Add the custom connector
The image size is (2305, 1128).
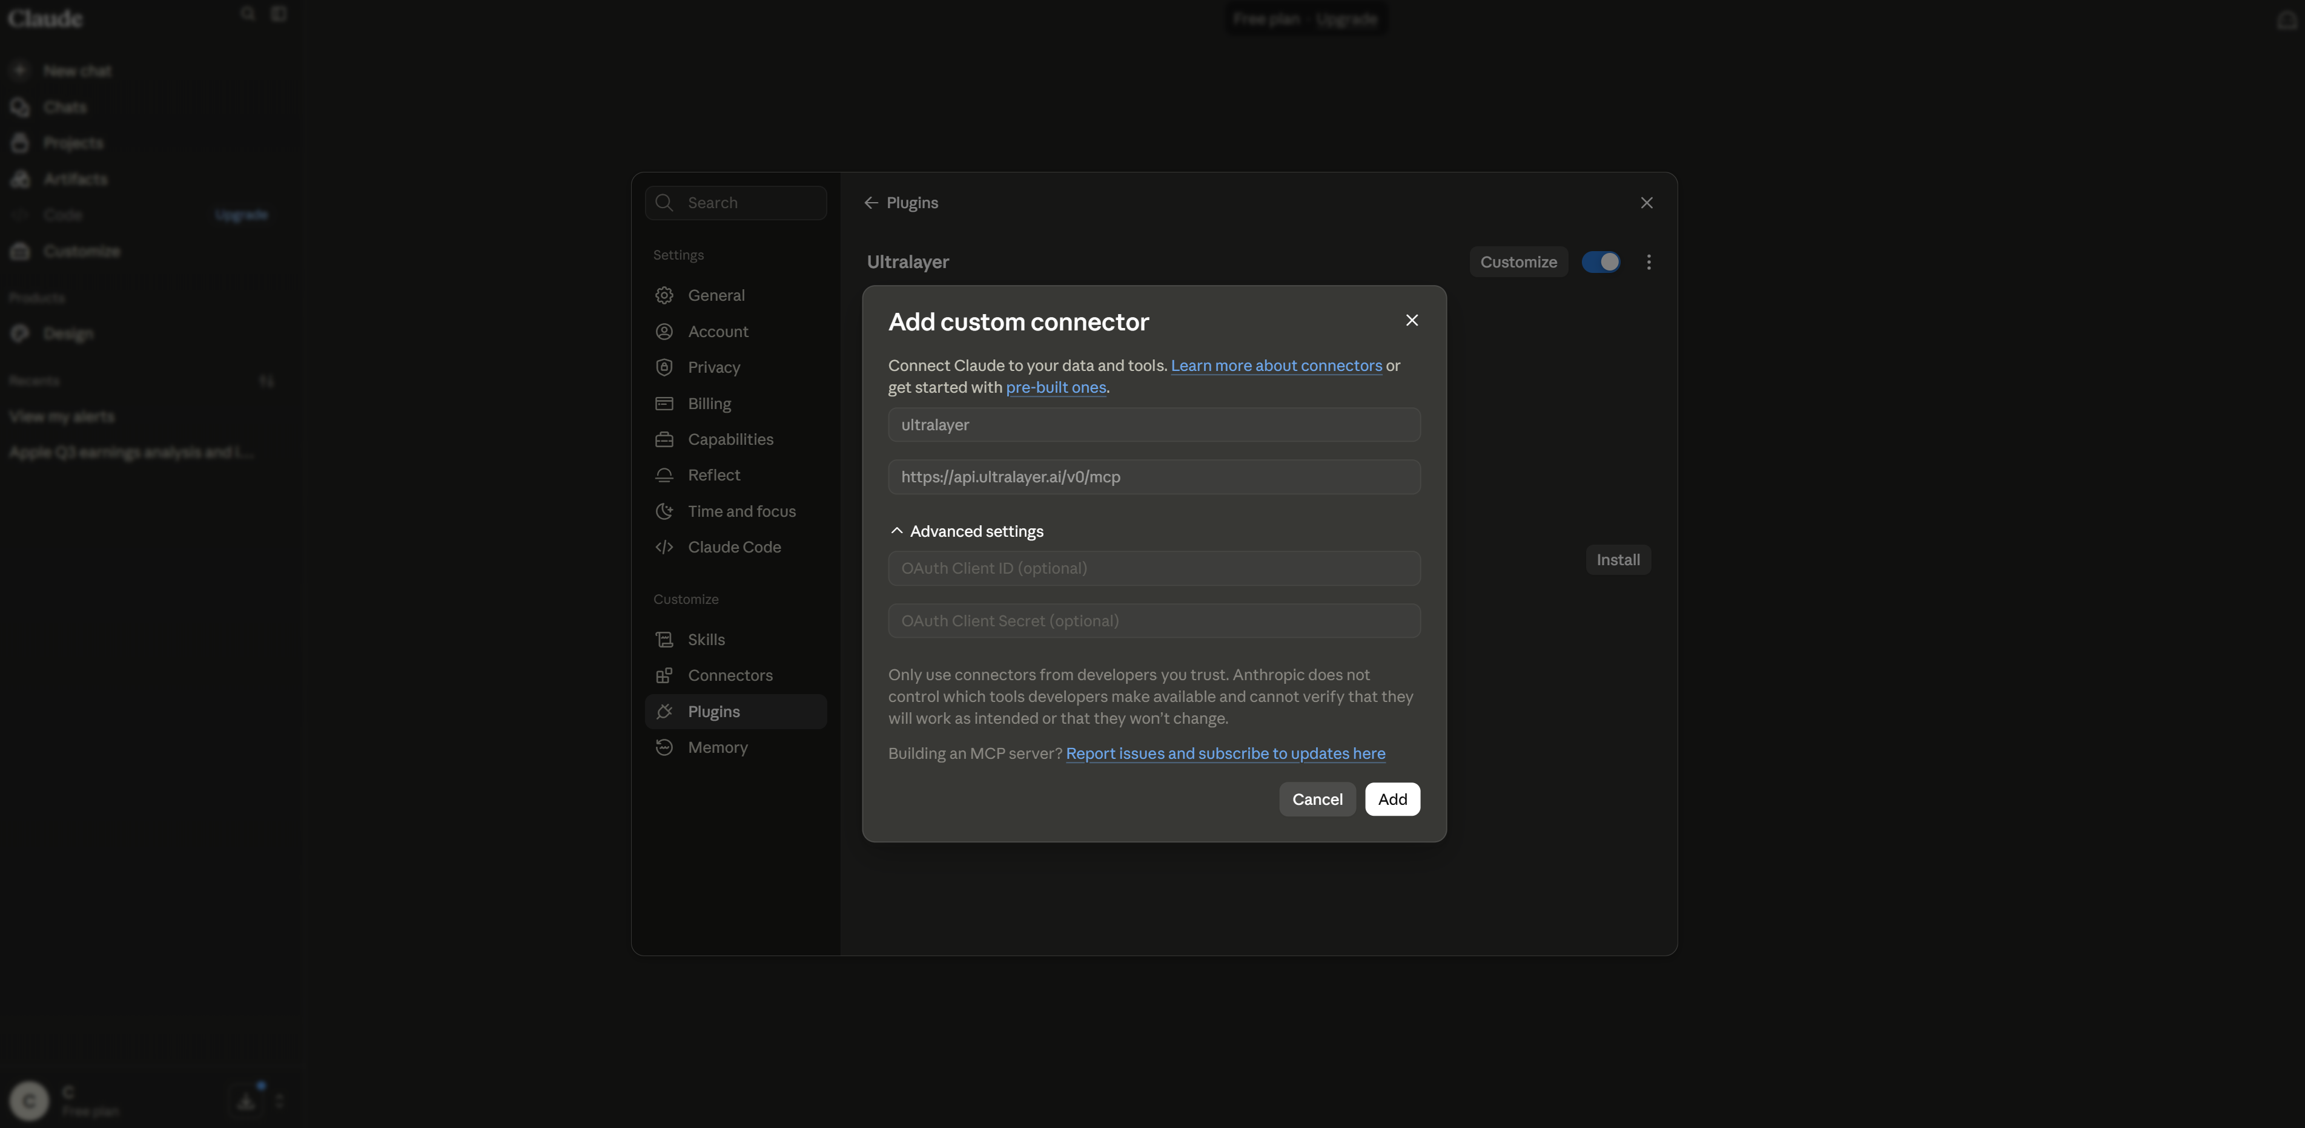point(1392,799)
